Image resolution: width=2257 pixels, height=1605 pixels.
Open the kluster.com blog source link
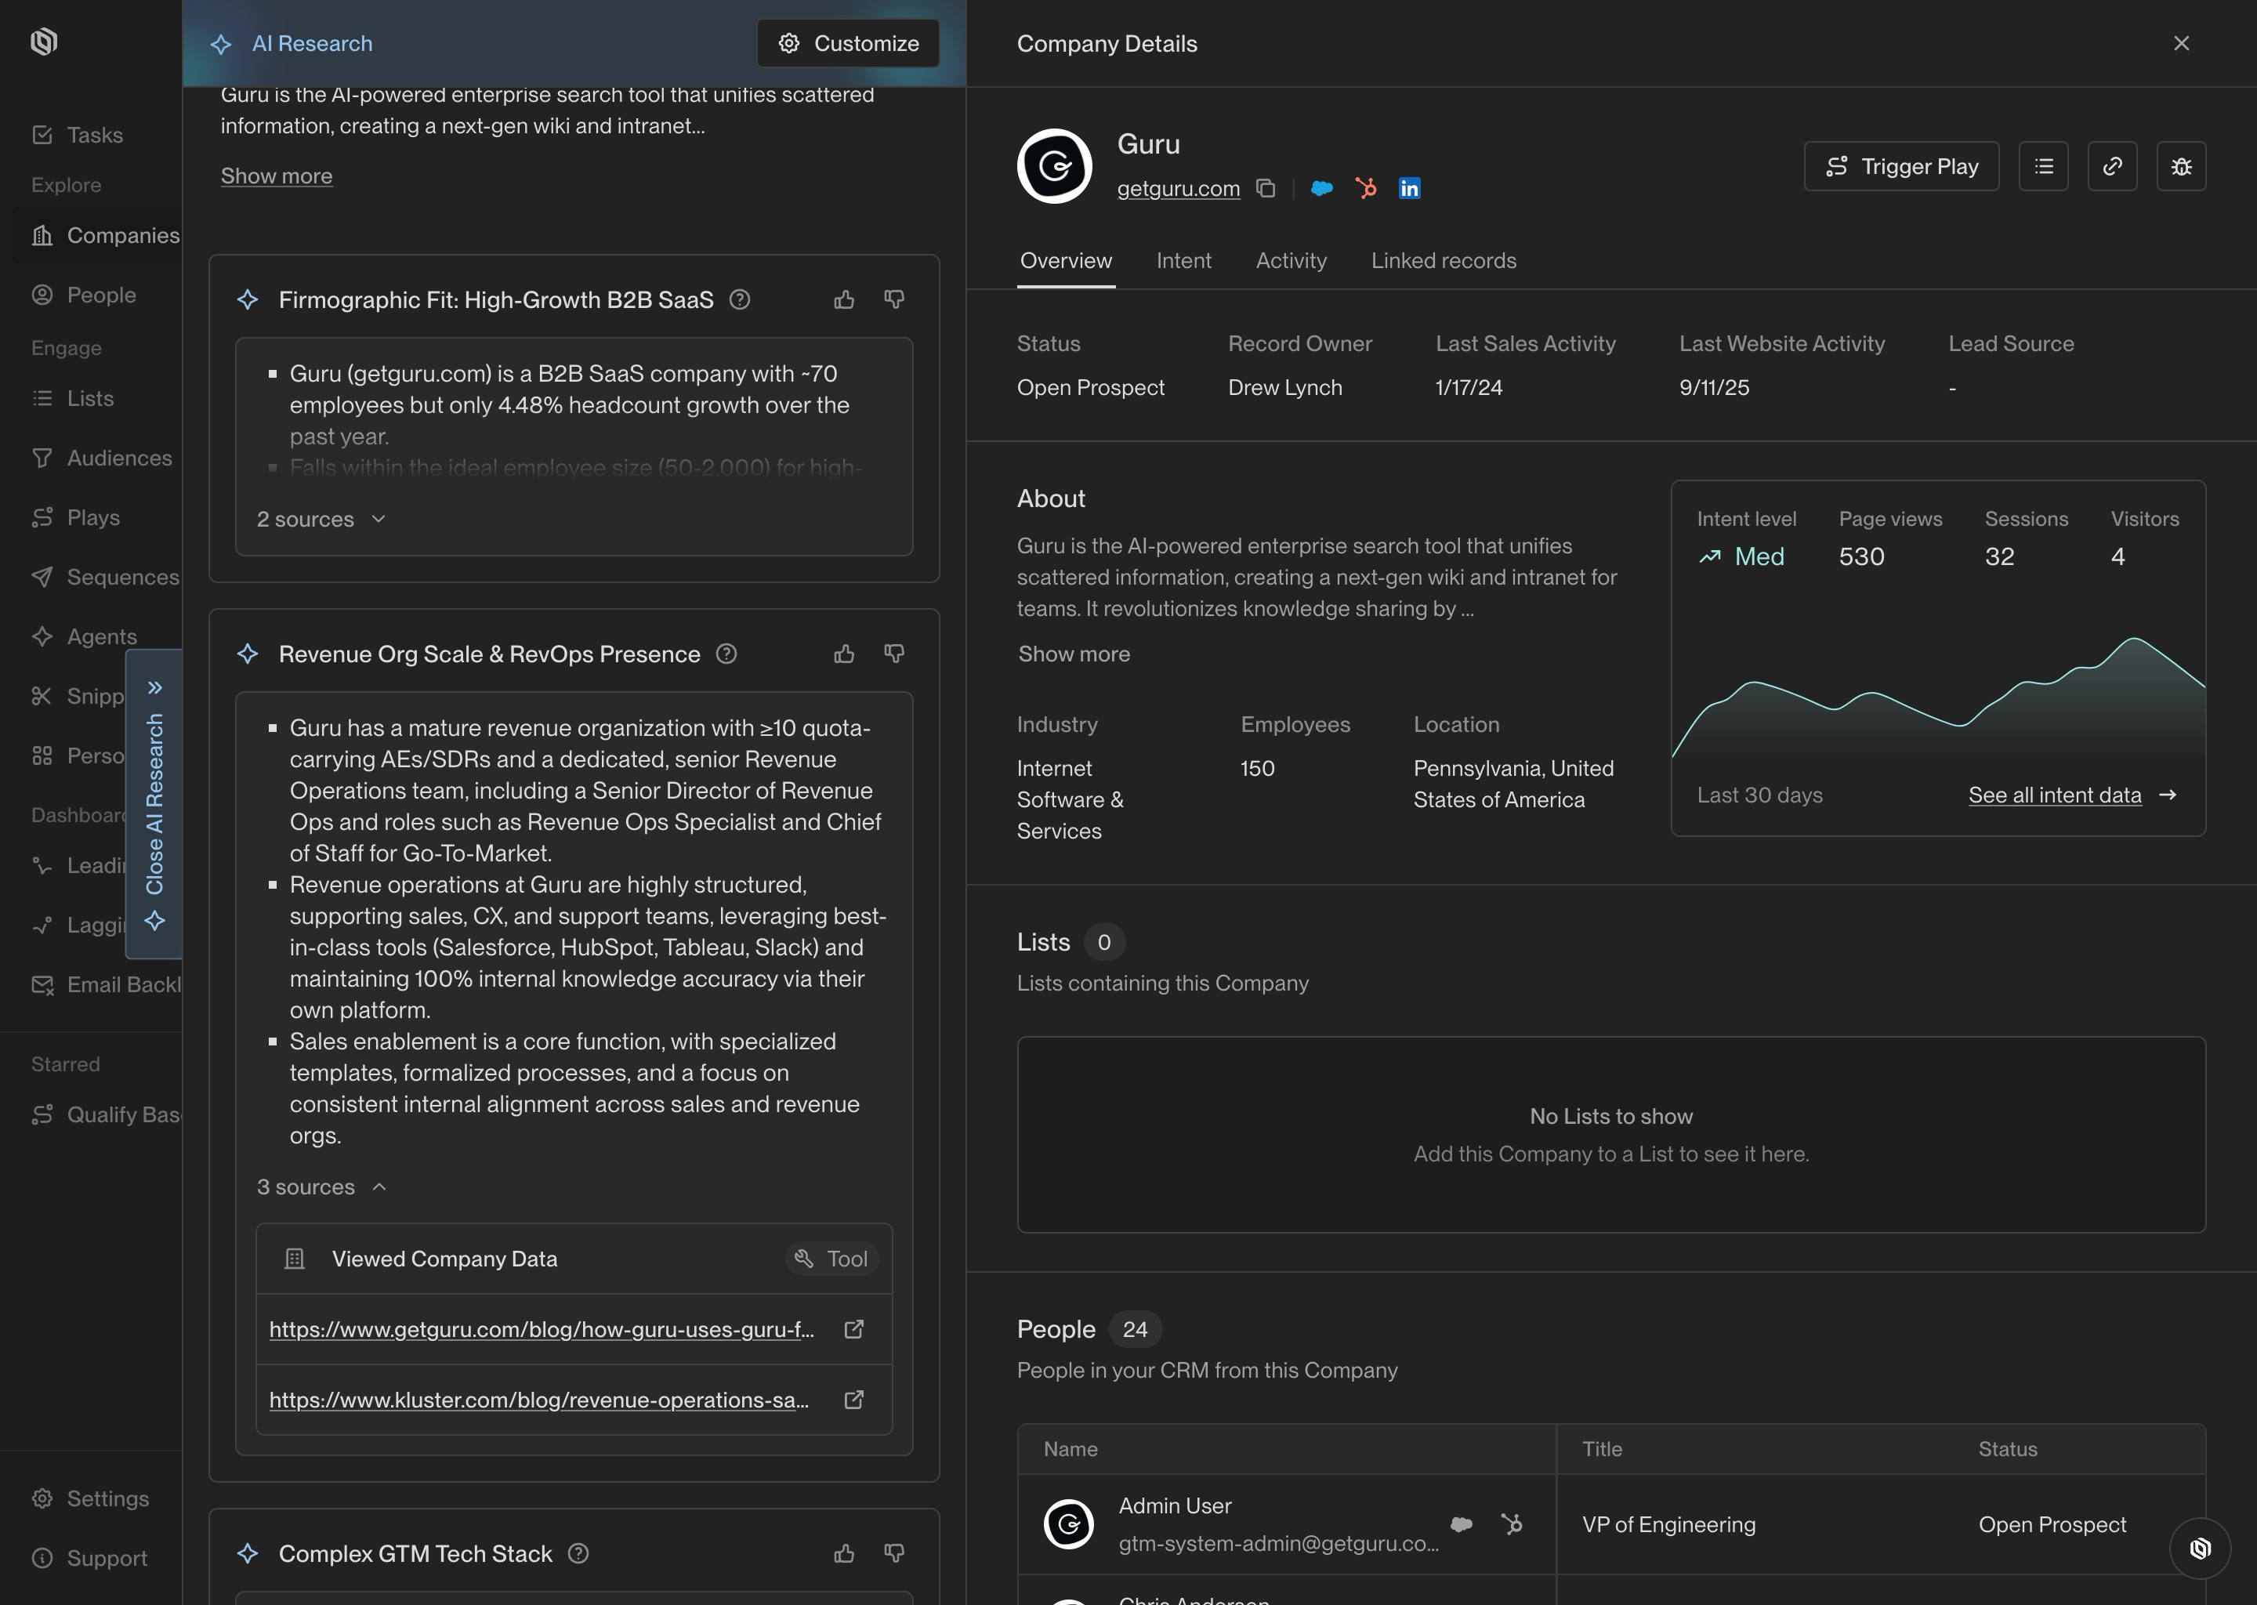pyautogui.click(x=539, y=1400)
